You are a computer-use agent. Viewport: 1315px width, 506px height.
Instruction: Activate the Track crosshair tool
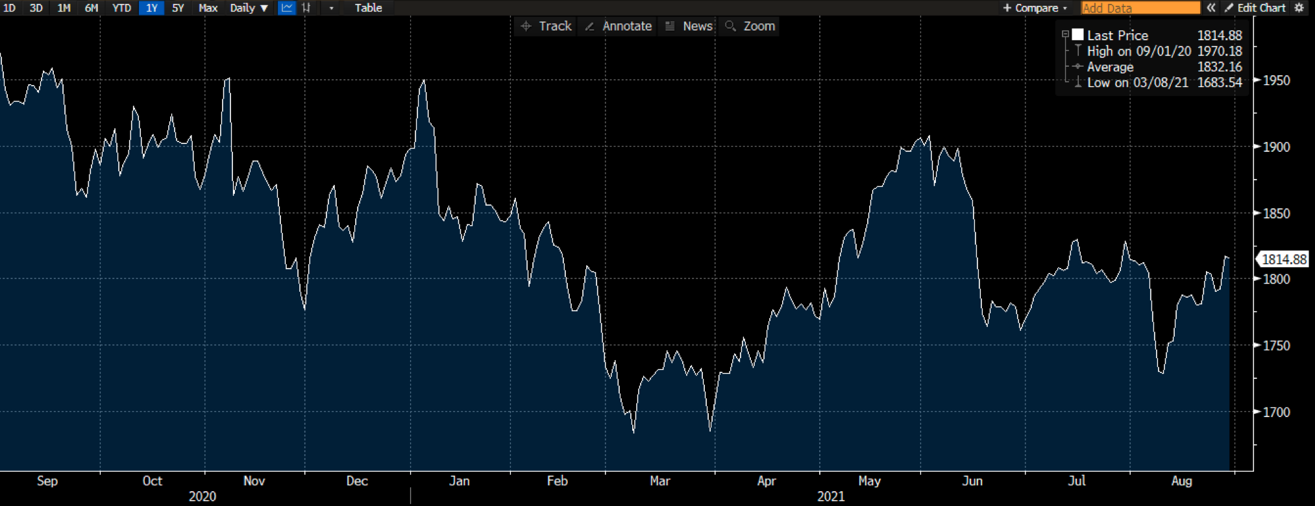(x=547, y=26)
